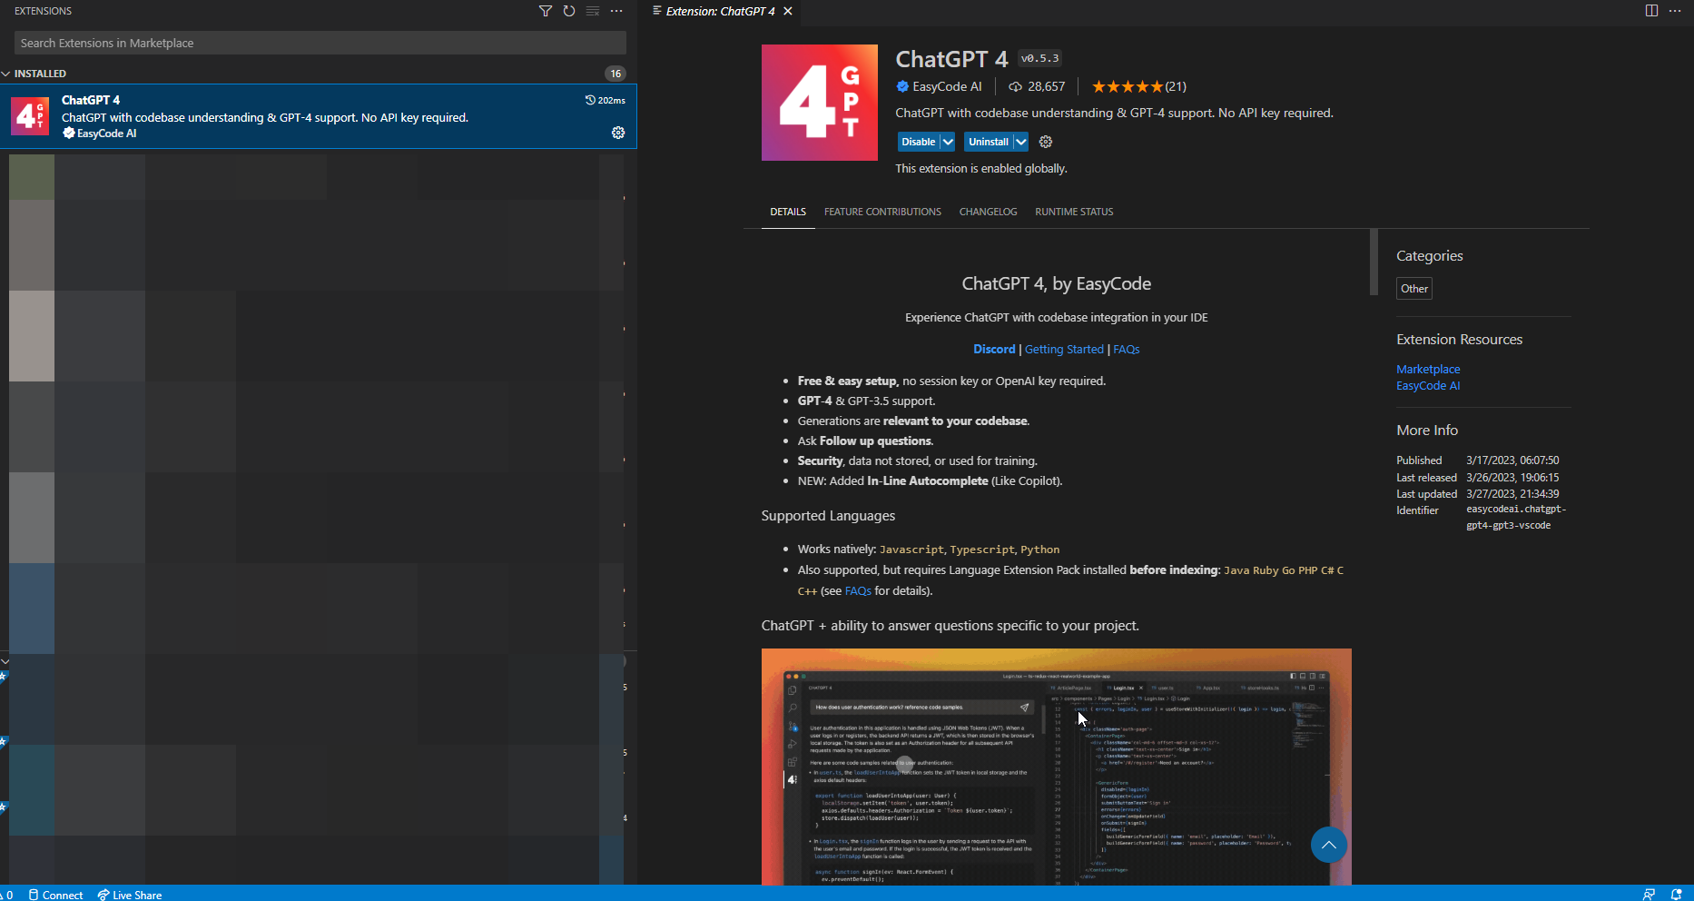This screenshot has width=1694, height=901.
Task: Click Live Share in status bar
Action: [x=130, y=895]
